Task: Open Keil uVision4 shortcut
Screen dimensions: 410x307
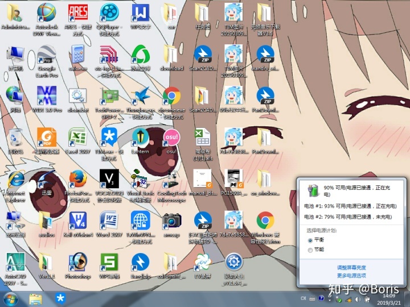Action: click(x=77, y=221)
